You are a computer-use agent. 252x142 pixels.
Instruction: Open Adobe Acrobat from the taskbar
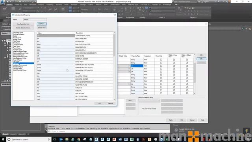[144, 139]
